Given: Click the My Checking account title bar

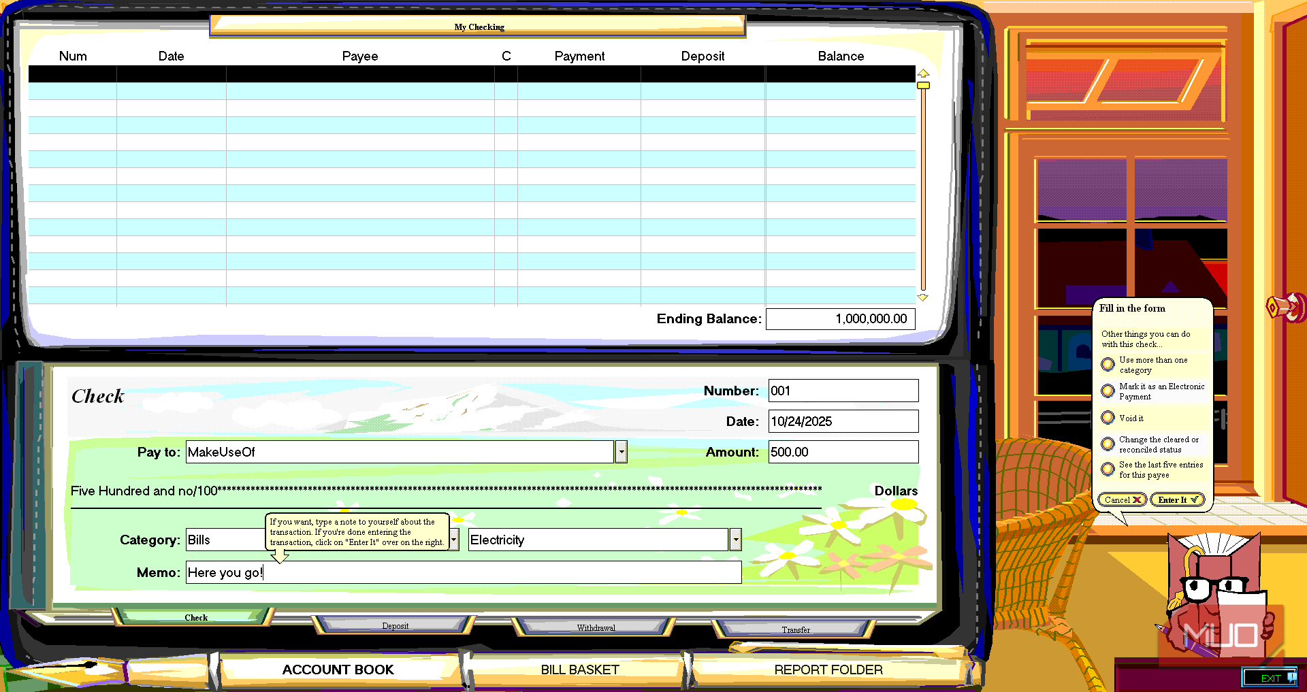Looking at the screenshot, I should point(479,27).
